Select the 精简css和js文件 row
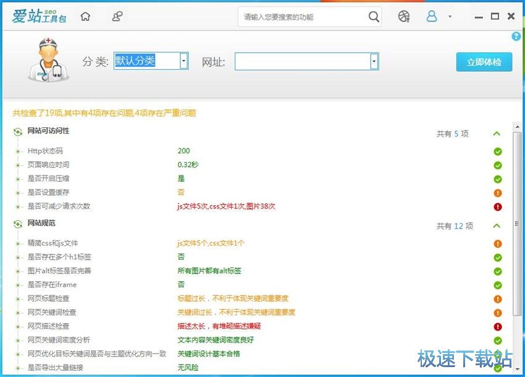The width and height of the screenshot is (525, 377). (x=259, y=244)
